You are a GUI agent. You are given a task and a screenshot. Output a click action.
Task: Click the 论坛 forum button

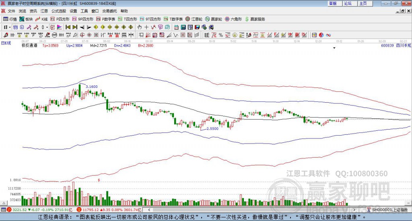(350, 3)
